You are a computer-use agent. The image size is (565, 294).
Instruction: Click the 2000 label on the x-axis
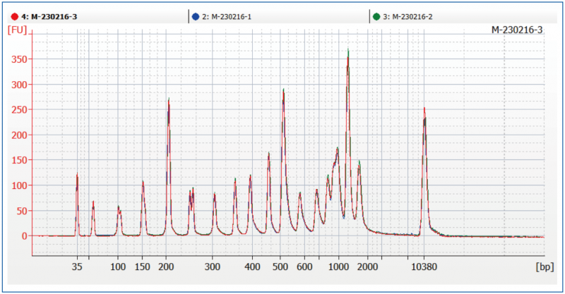point(367,268)
